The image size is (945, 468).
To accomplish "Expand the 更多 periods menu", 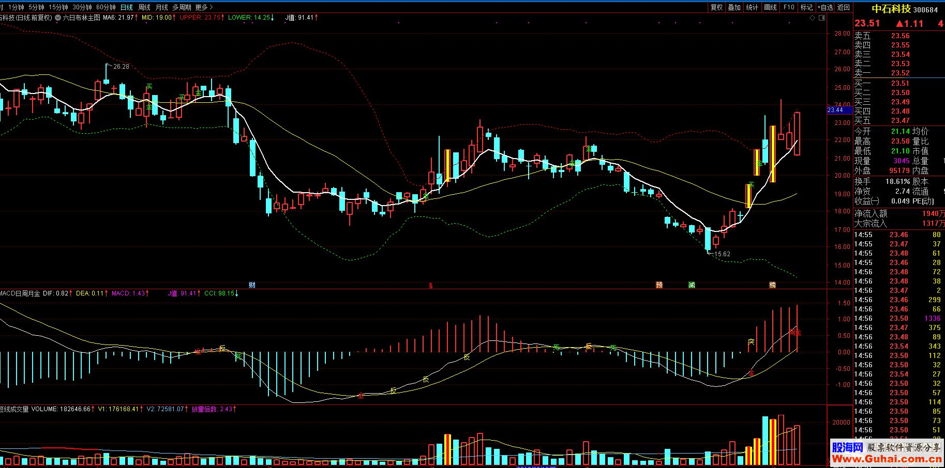I will [x=203, y=7].
